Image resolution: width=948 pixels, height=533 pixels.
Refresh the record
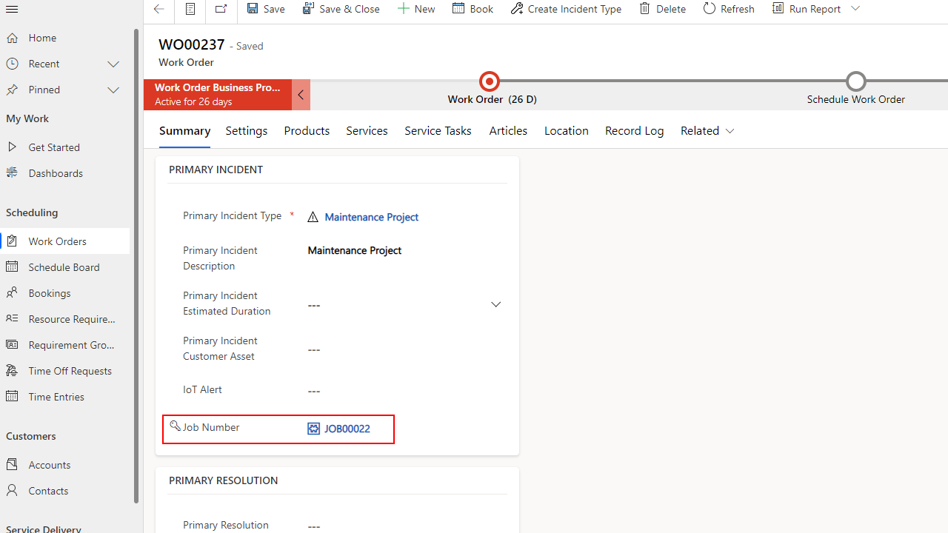729,9
